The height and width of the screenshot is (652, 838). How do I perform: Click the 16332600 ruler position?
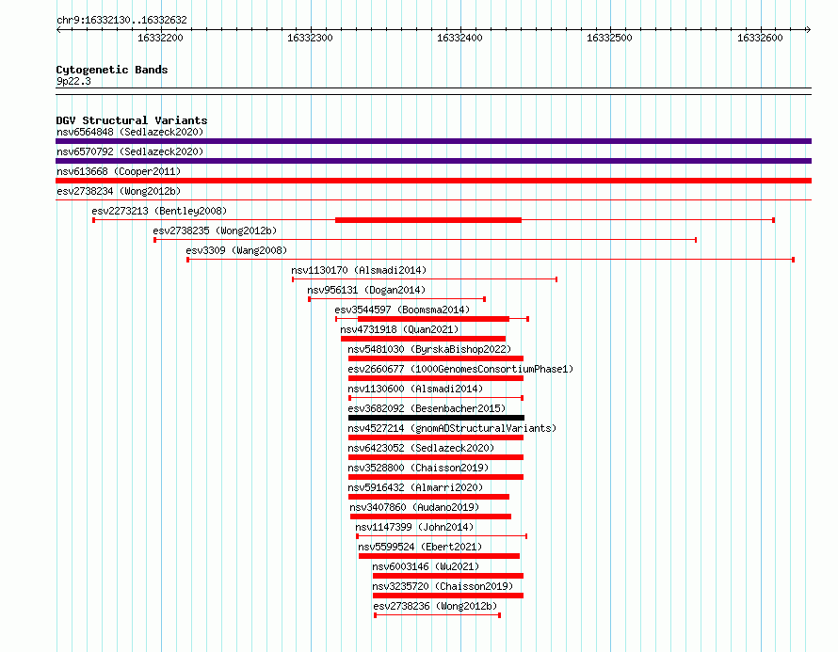760,38
